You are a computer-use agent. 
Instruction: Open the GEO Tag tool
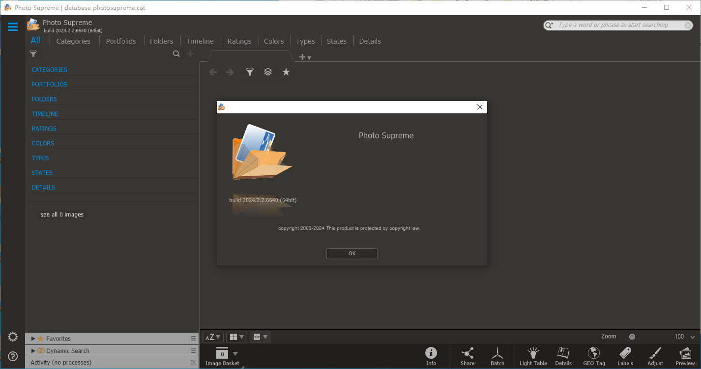[594, 356]
